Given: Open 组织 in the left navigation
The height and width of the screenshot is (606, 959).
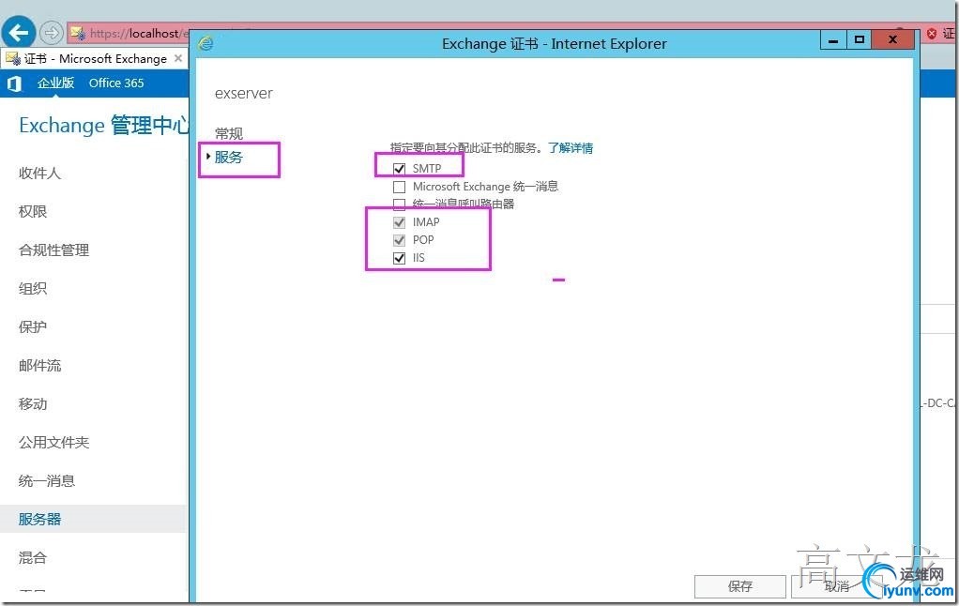Looking at the screenshot, I should point(33,289).
